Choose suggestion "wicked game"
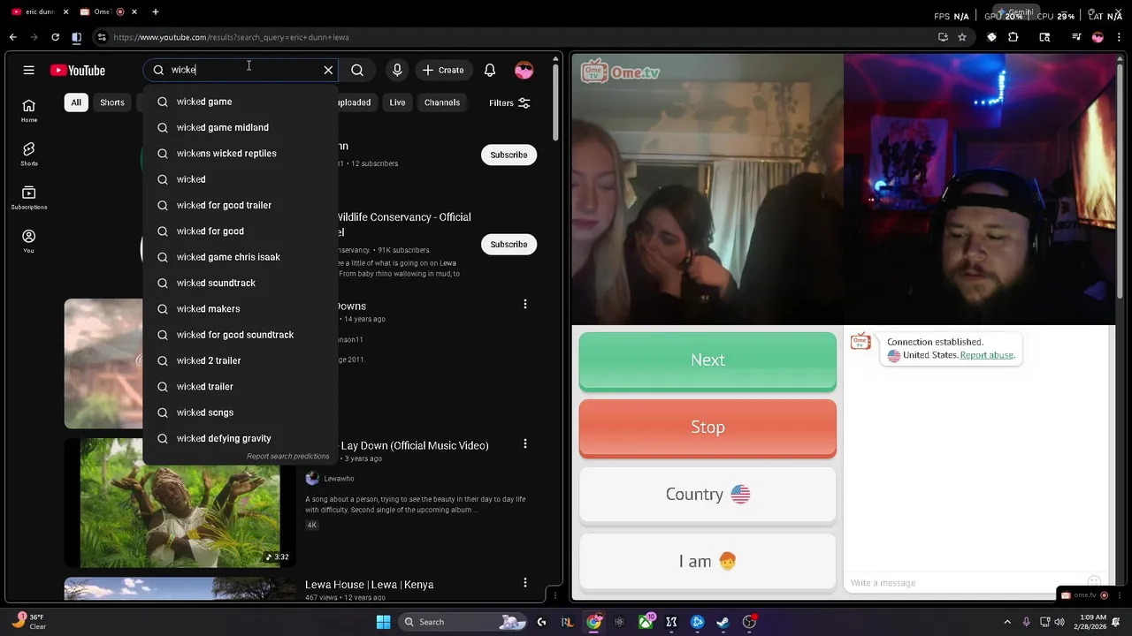The height and width of the screenshot is (636, 1132). (x=240, y=102)
